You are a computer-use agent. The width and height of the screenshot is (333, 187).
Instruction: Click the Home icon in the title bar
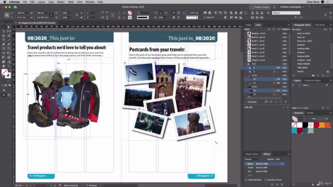15,7
